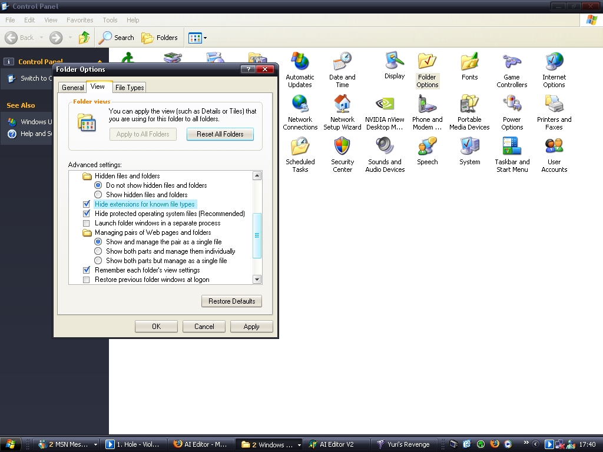This screenshot has height=452, width=603.
Task: Open the Security Center icon
Action: [x=342, y=147]
